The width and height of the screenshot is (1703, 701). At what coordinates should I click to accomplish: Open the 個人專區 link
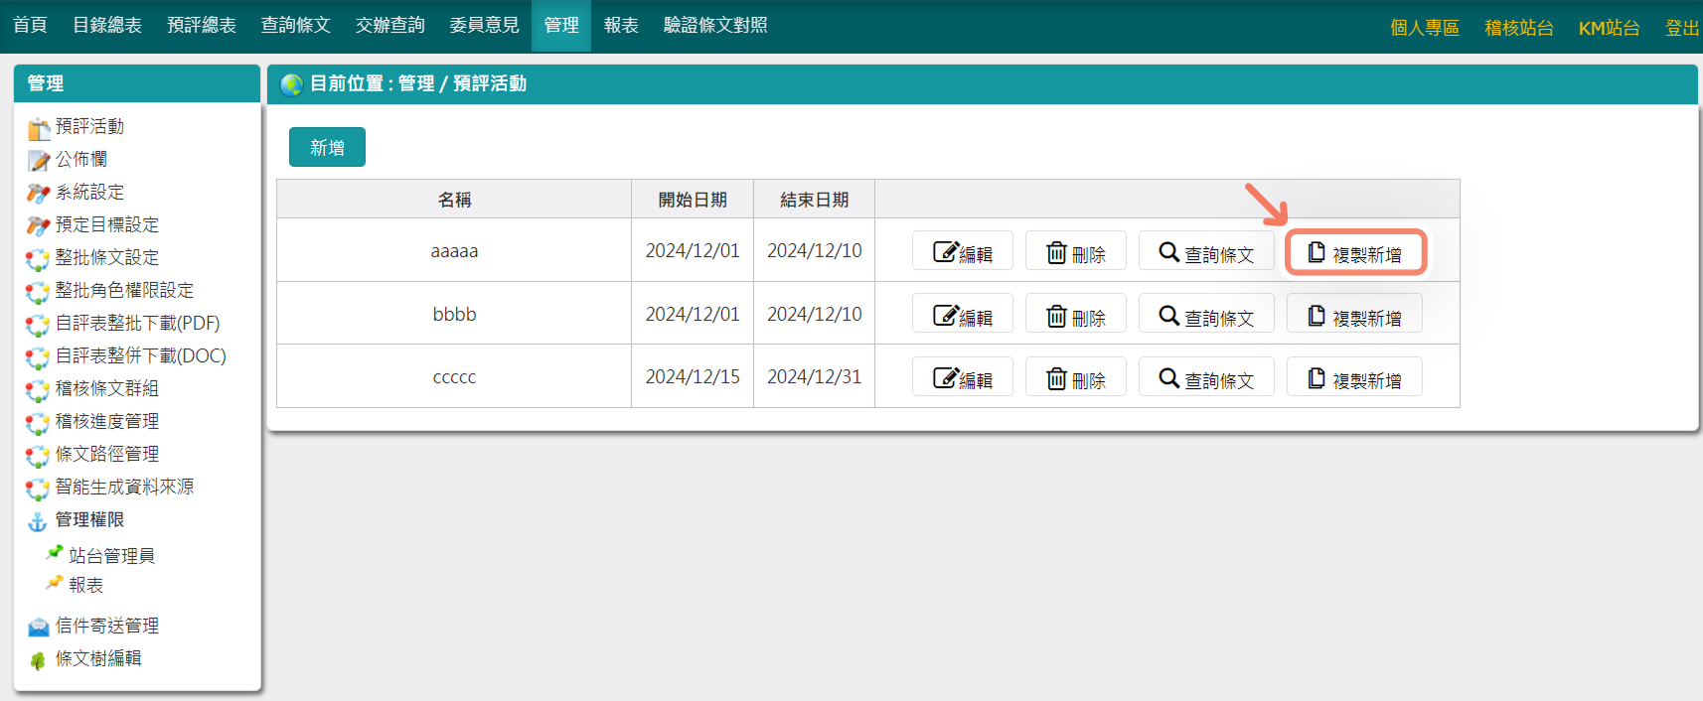[1424, 28]
